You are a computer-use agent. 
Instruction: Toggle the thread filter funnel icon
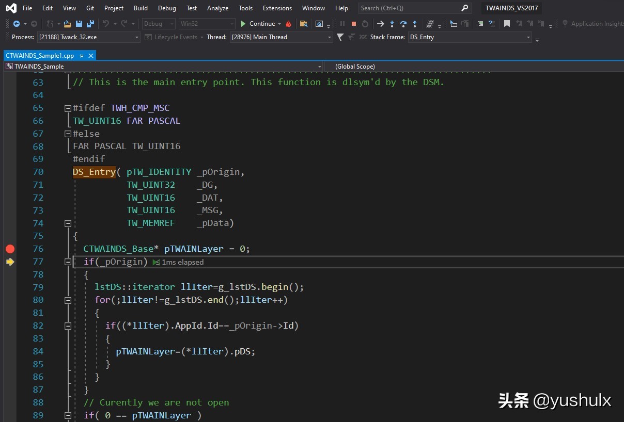tap(340, 37)
